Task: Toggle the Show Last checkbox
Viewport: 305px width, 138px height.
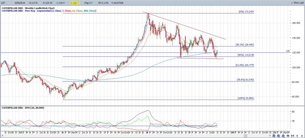Action: pos(292,3)
